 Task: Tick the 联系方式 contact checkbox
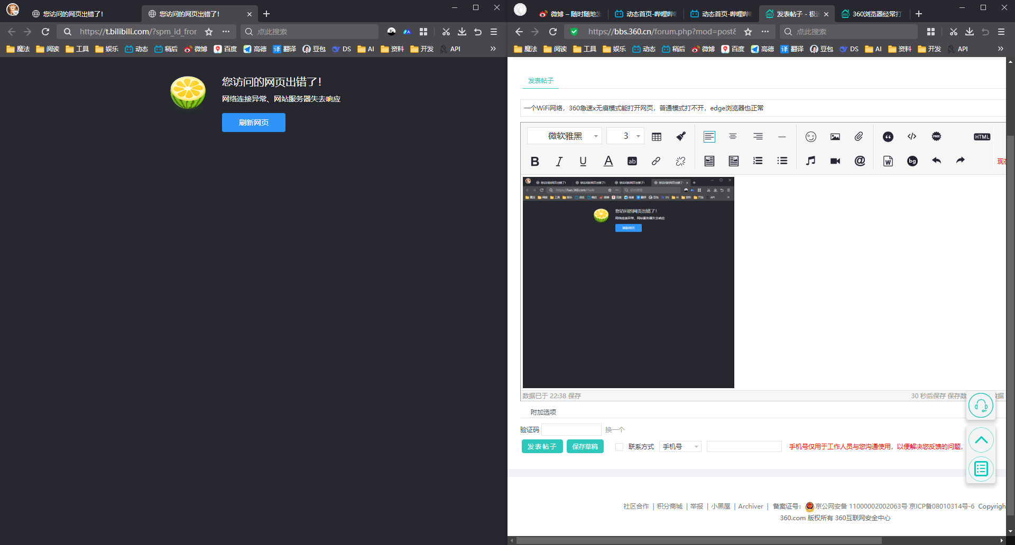click(619, 447)
